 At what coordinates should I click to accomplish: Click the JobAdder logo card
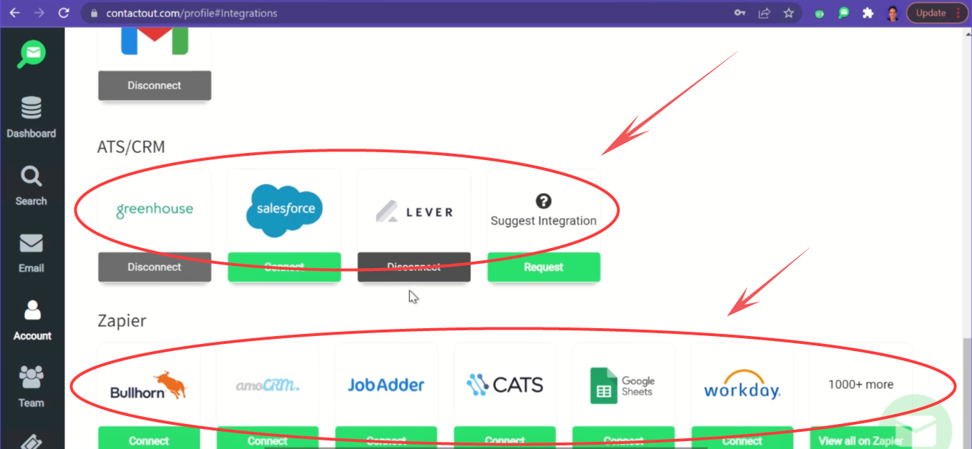tap(387, 385)
